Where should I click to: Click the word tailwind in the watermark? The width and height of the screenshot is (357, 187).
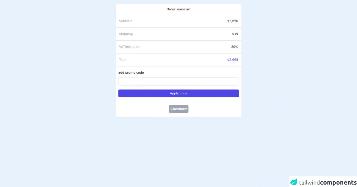pyautogui.click(x=309, y=182)
